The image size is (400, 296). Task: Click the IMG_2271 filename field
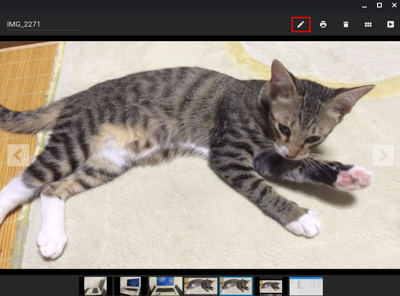pyautogui.click(x=44, y=24)
